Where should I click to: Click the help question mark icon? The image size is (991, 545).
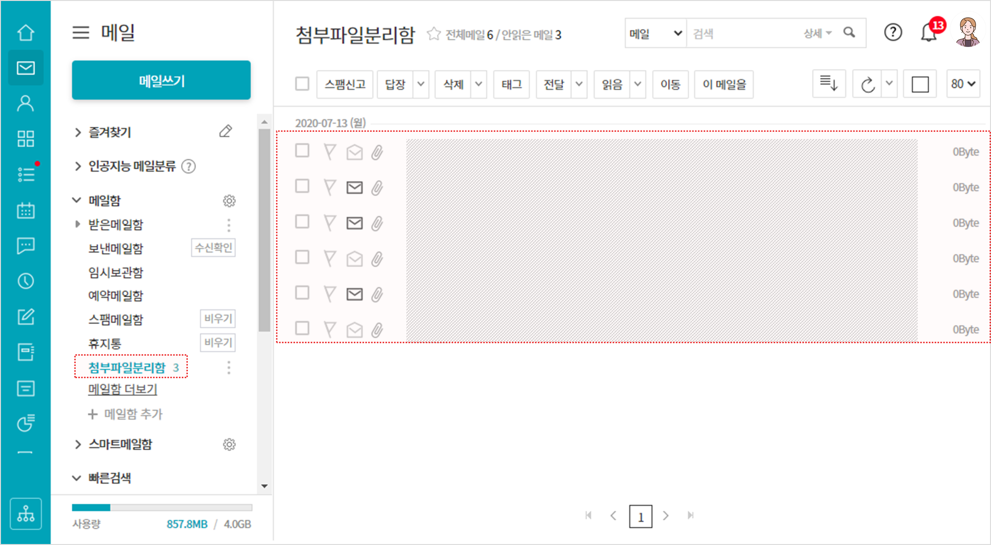pyautogui.click(x=893, y=33)
